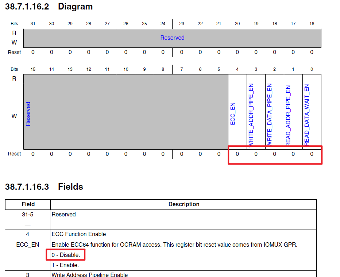The width and height of the screenshot is (340, 277).
Task: Click bit number 16 in top row
Action: pyautogui.click(x=312, y=23)
